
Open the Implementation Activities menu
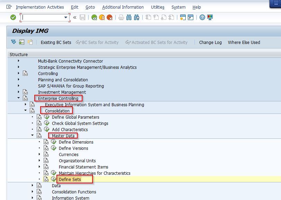(40, 7)
